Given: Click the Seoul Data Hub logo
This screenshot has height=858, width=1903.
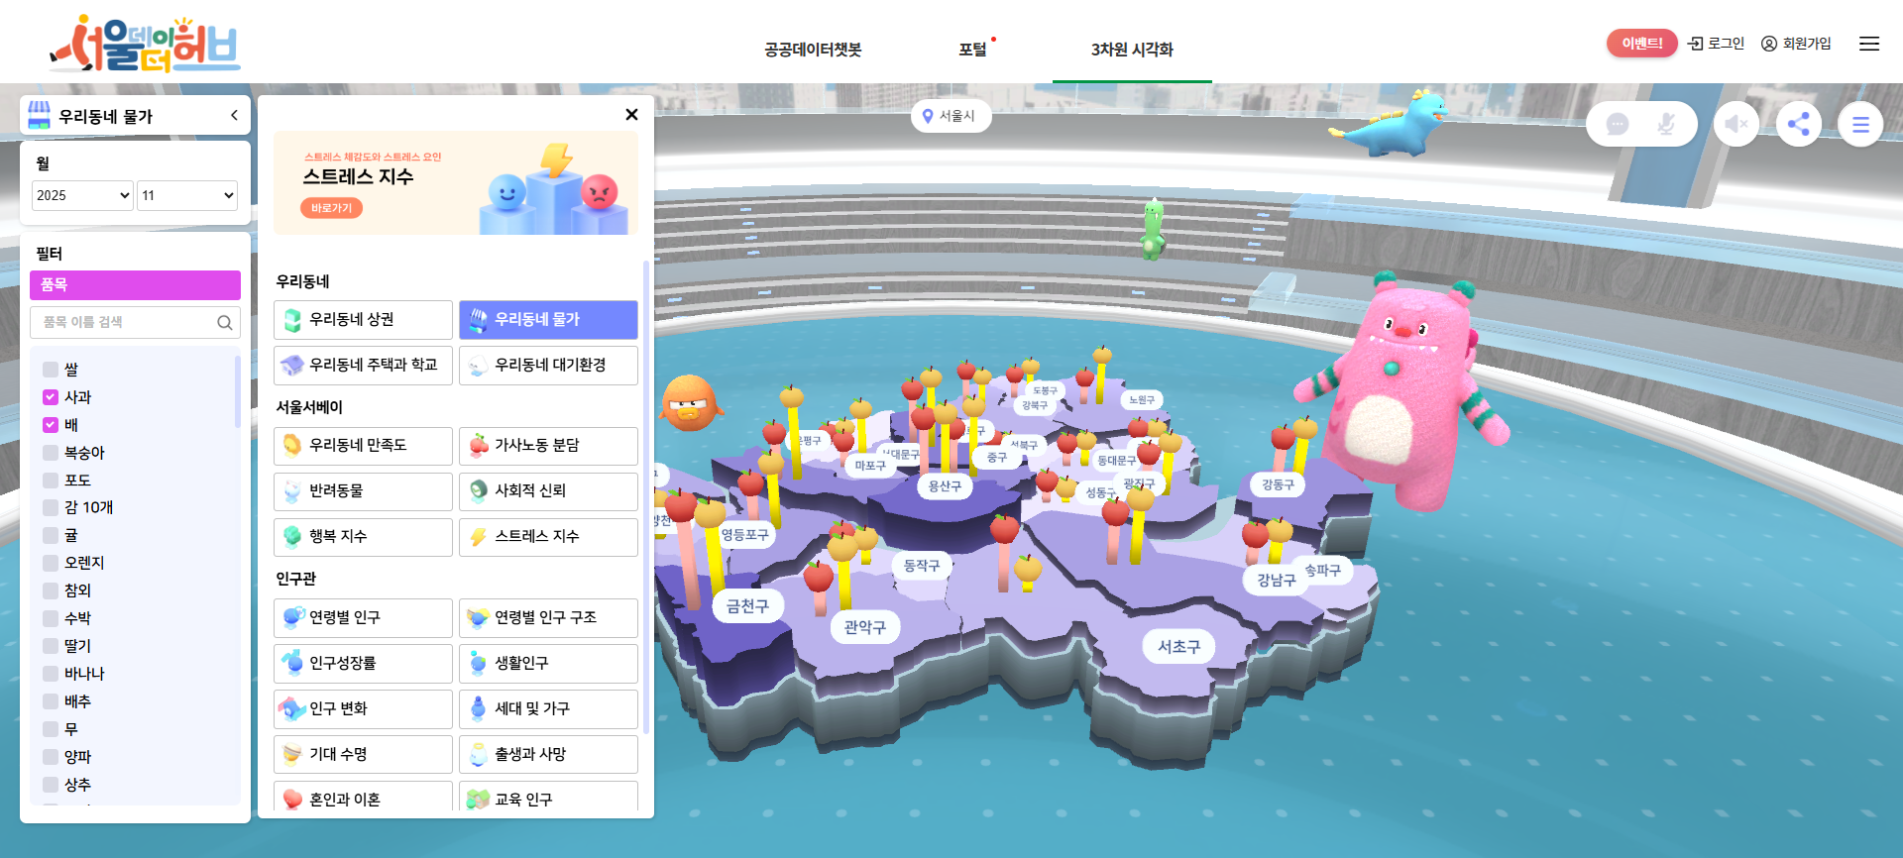Looking at the screenshot, I should point(145,44).
